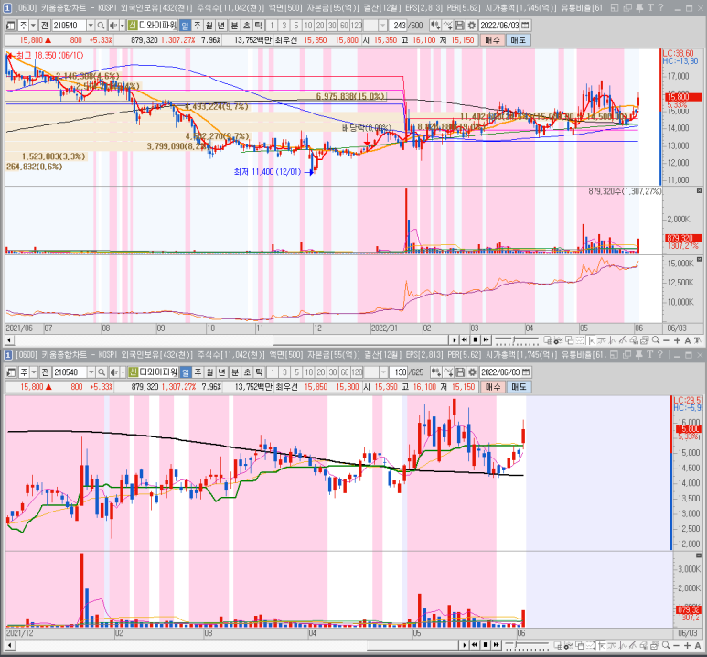The height and width of the screenshot is (657, 707).
Task: Open speaker dropdown arrow in top toolbar
Action: pos(123,26)
